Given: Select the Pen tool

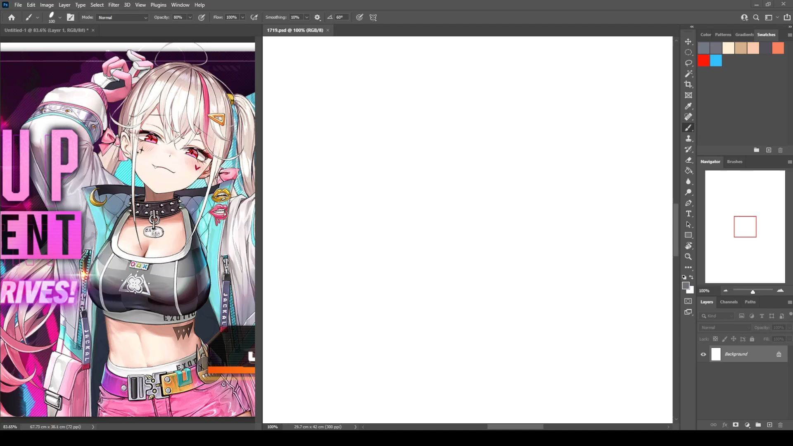Looking at the screenshot, I should point(689,203).
